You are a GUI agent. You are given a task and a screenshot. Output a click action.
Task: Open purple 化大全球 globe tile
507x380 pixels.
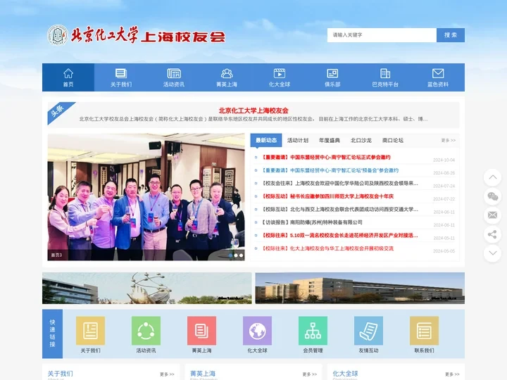[x=258, y=331]
